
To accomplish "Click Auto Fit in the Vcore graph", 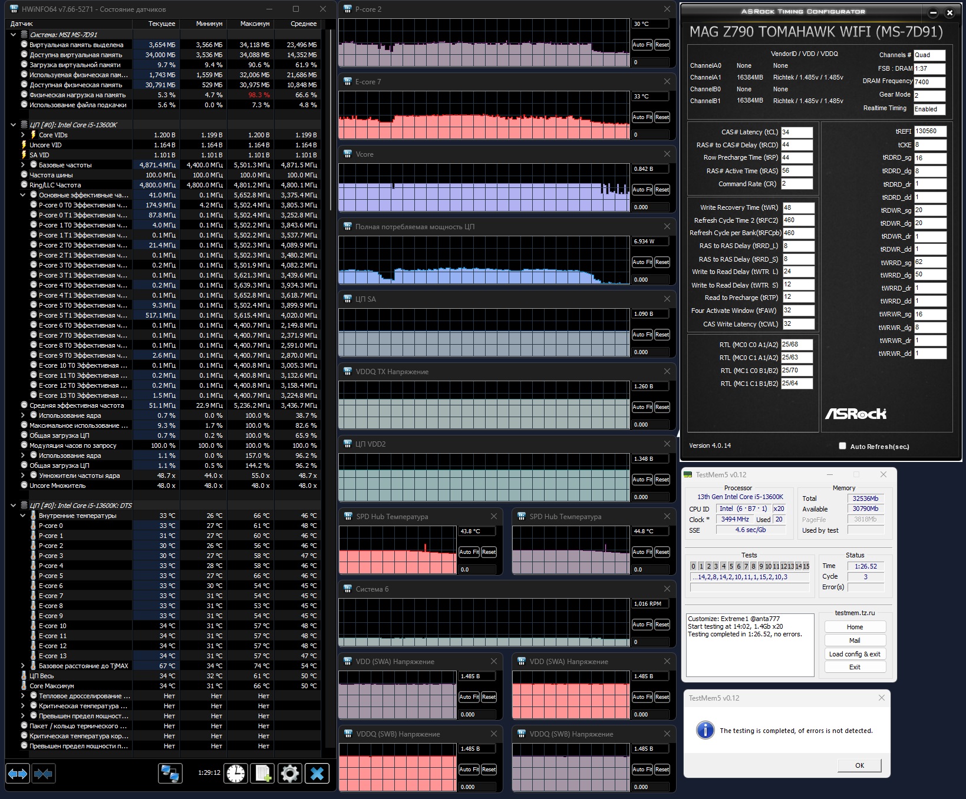I will tap(642, 190).
